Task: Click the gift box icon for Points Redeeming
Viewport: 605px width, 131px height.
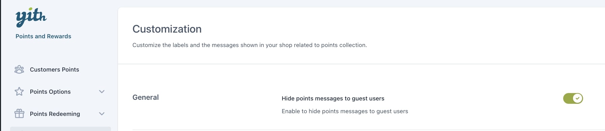Action: click(x=19, y=114)
